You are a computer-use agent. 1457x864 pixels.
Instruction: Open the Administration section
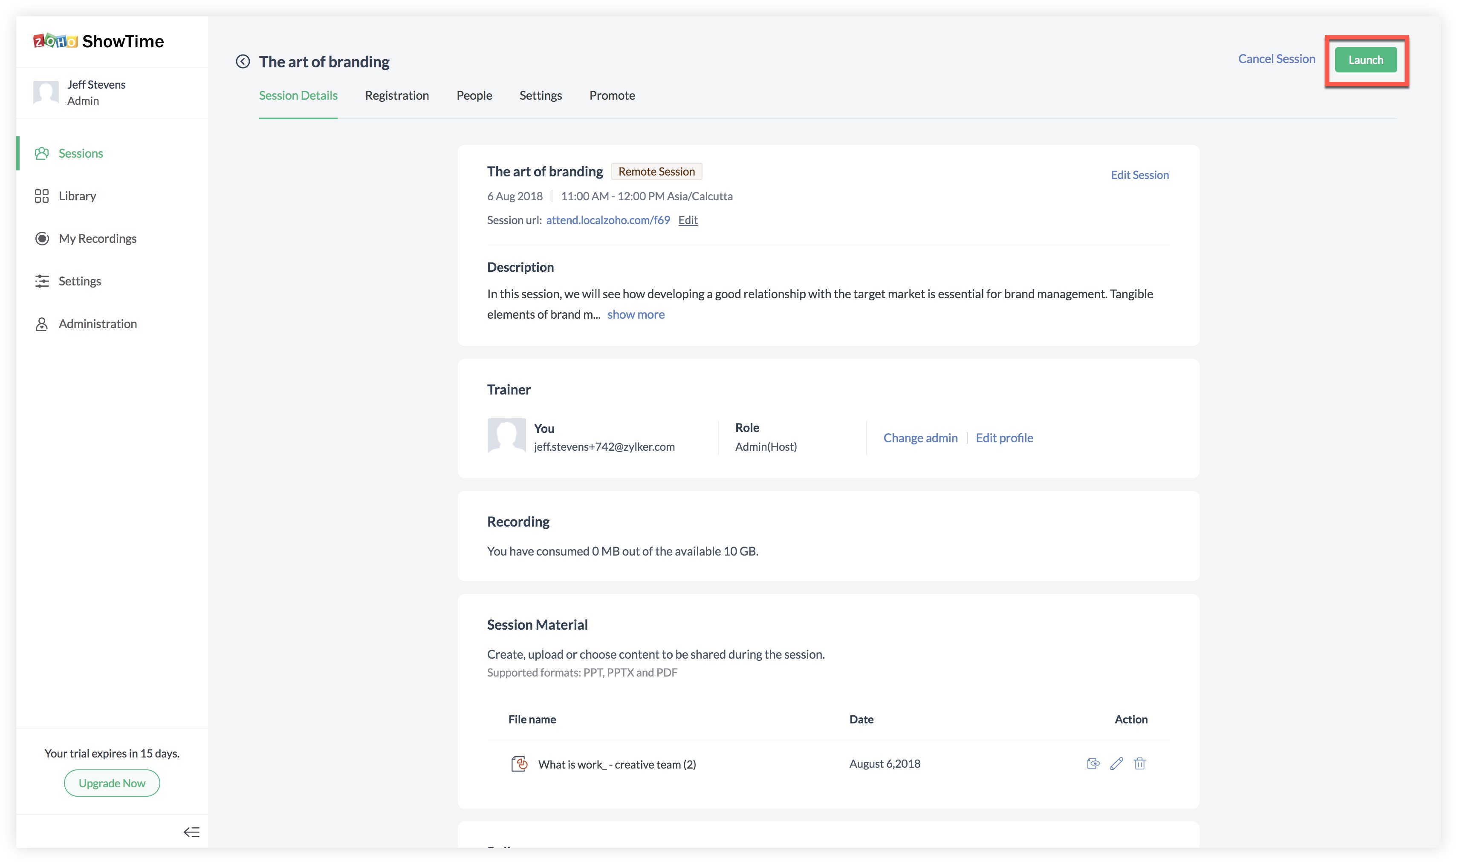(97, 324)
